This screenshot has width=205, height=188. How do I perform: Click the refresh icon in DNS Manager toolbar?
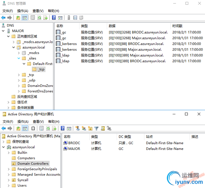pos(39,18)
